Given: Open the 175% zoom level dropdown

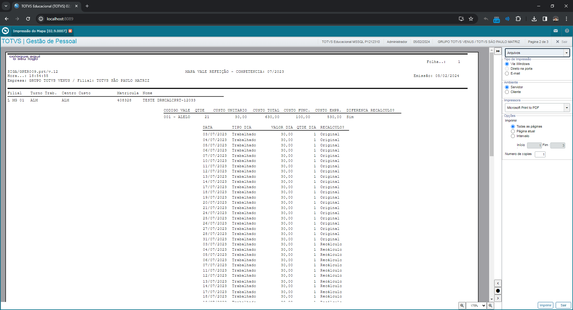Looking at the screenshot, I should click(476, 306).
